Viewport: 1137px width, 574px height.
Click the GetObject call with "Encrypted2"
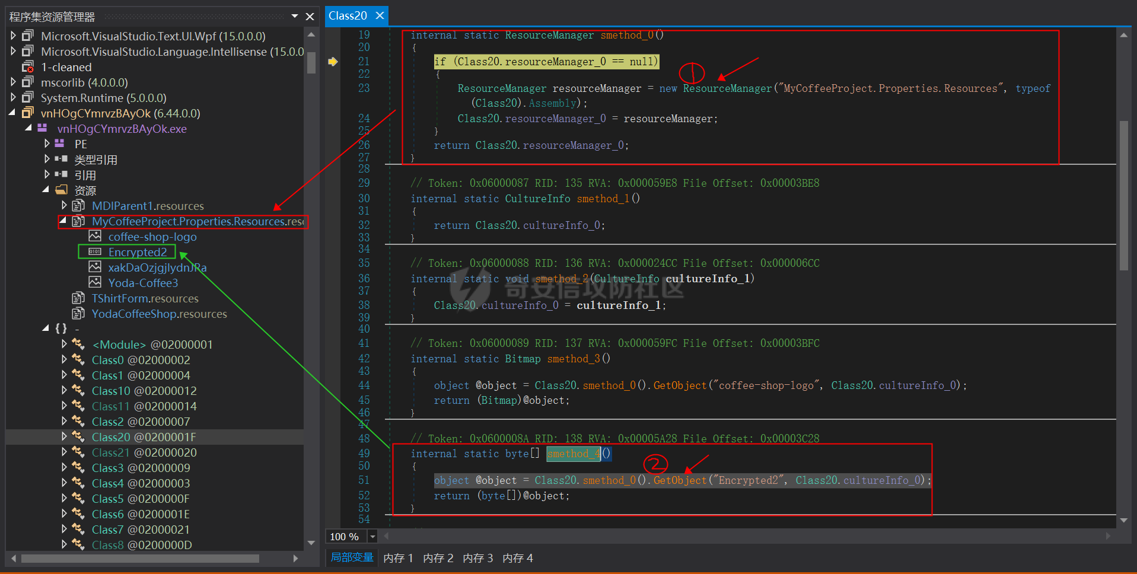(x=680, y=480)
